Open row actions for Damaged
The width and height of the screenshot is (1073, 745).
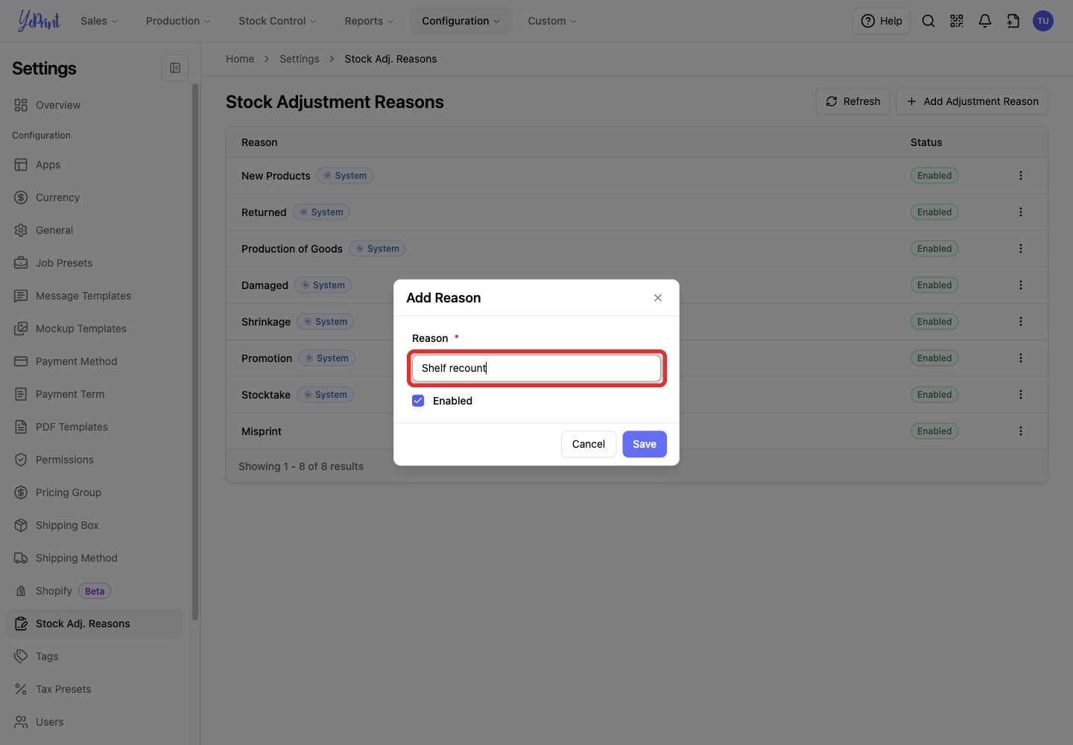[1021, 285]
